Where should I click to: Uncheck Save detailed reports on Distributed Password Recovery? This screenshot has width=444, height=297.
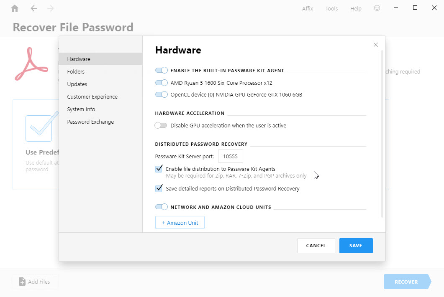pos(159,188)
